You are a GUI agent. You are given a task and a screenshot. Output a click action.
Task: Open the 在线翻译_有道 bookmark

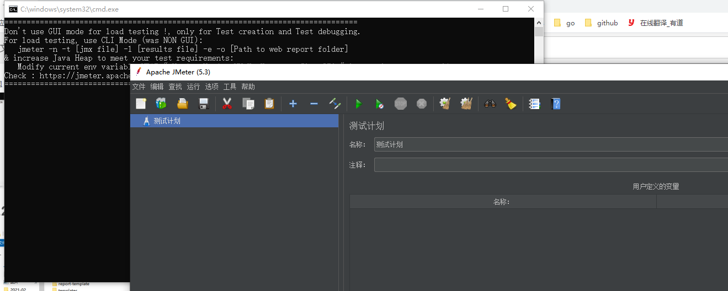[655, 23]
